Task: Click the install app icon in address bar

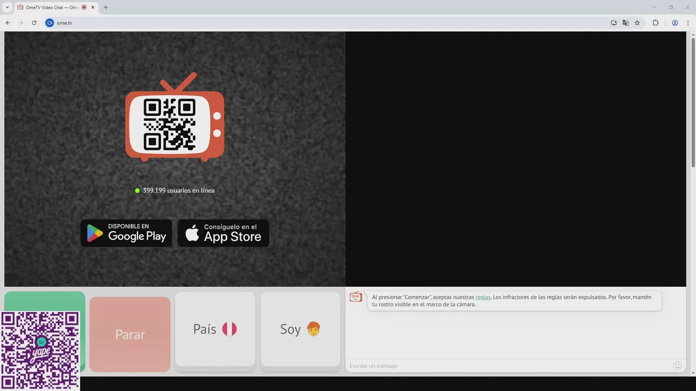Action: 614,23
